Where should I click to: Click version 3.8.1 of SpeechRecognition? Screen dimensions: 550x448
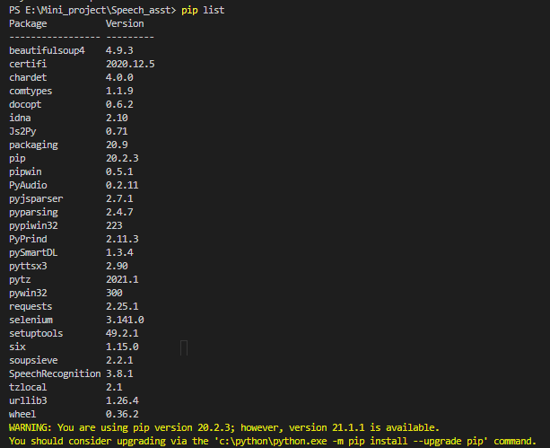click(x=119, y=373)
